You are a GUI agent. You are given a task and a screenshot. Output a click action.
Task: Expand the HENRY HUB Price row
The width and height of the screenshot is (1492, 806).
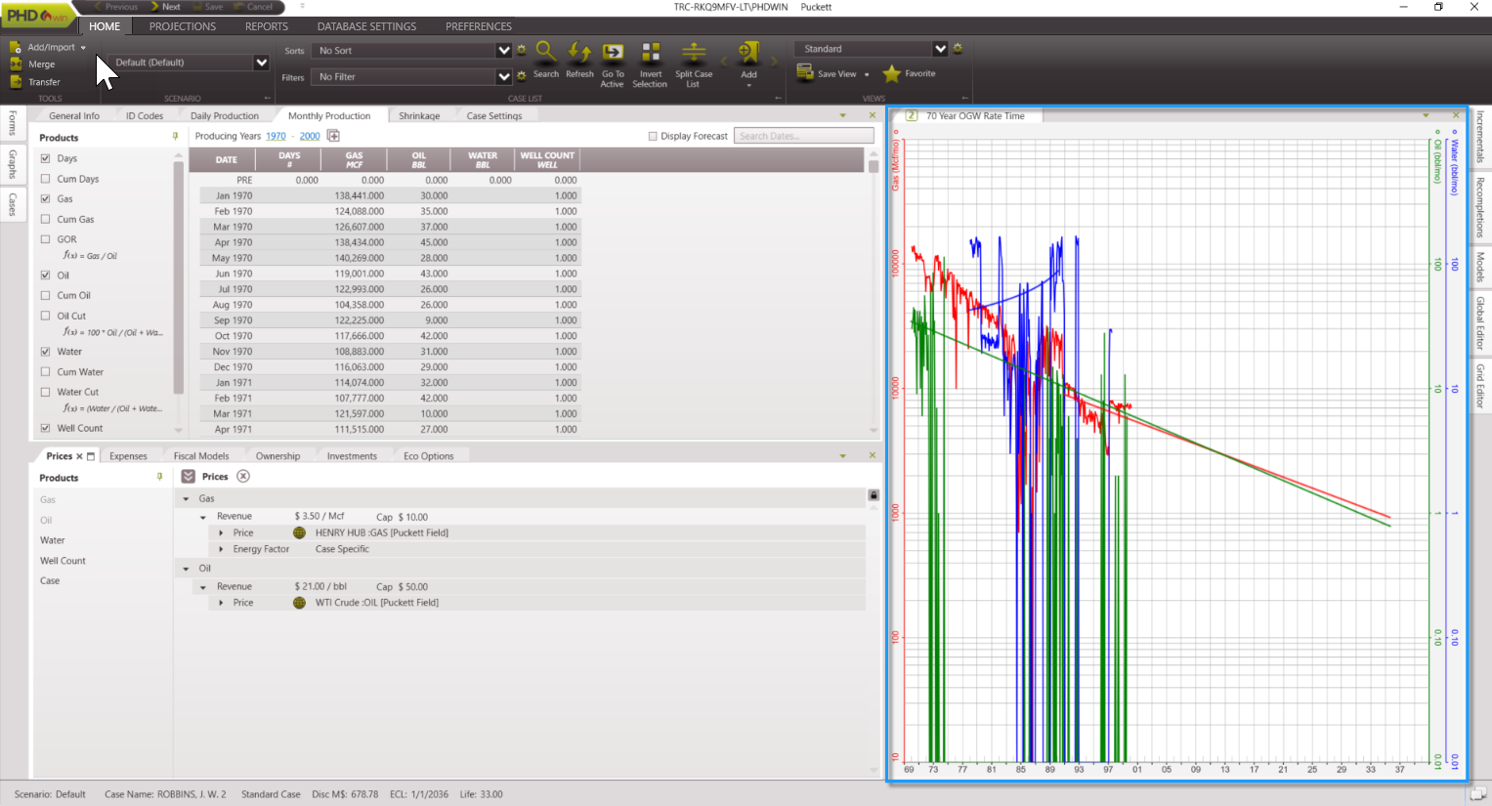(222, 533)
